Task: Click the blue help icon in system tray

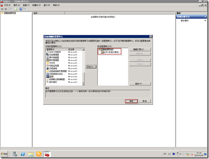Action: [x=174, y=154]
